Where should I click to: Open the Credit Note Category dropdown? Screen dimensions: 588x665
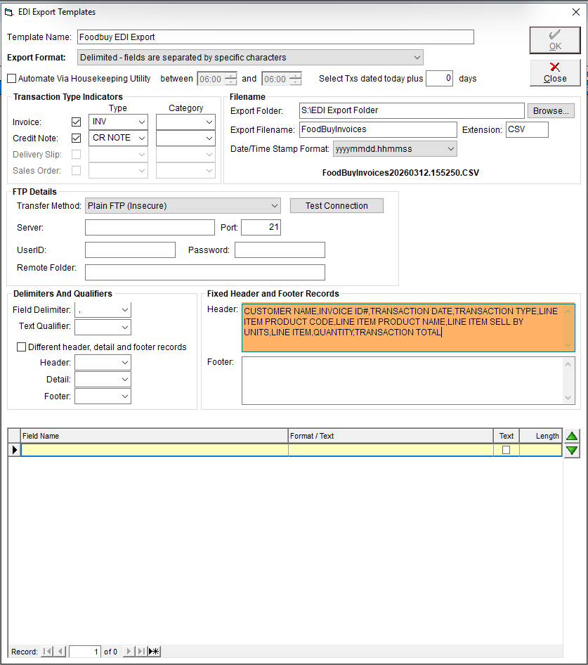click(209, 138)
